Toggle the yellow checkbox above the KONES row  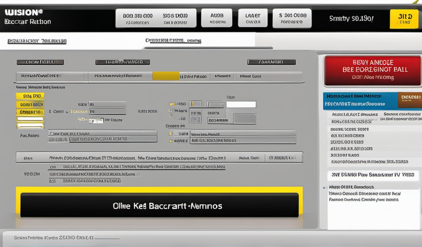(x=171, y=133)
